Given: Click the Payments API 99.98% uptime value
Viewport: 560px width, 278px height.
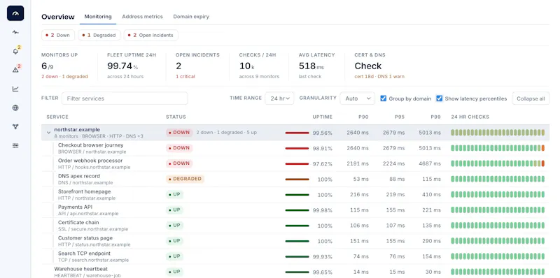Looking at the screenshot, I should (323, 210).
